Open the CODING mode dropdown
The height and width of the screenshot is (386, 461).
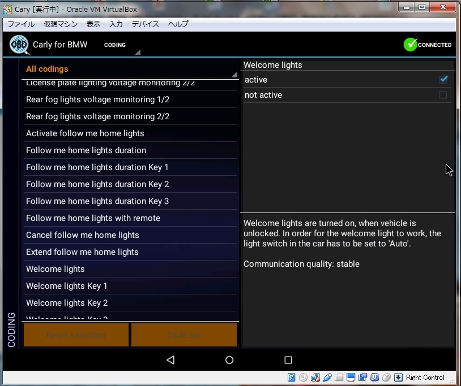pyautogui.click(x=122, y=45)
